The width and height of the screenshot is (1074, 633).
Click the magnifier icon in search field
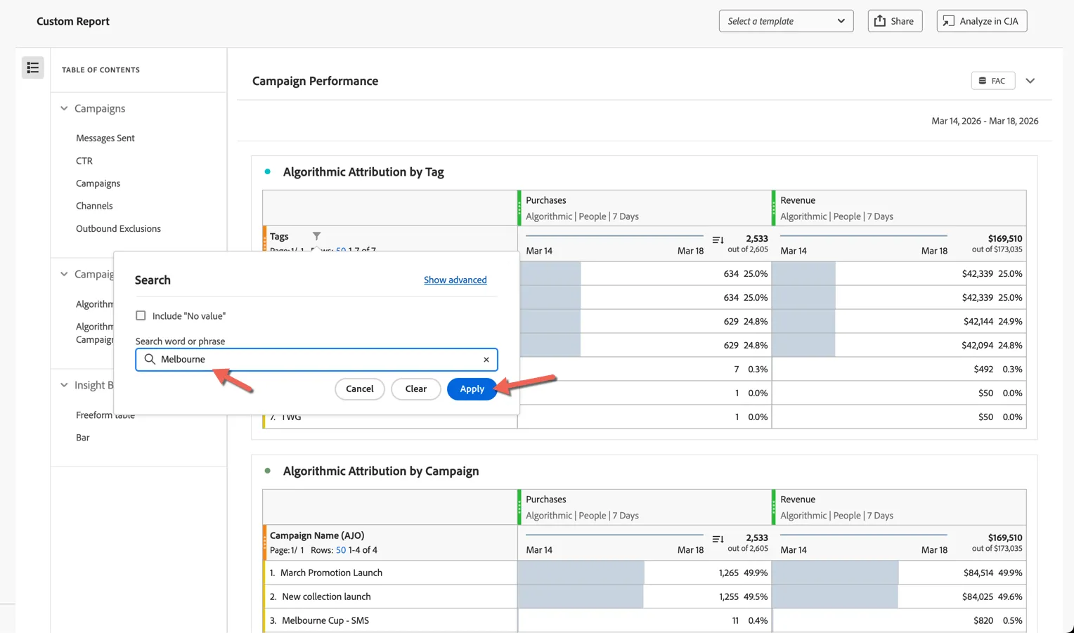point(150,359)
